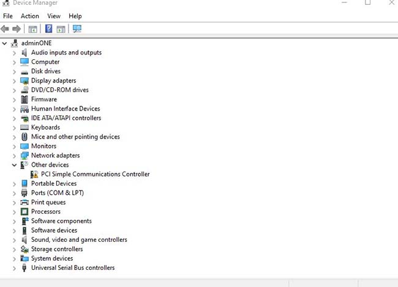Click the Keyboards icon
The height and width of the screenshot is (287, 398).
click(x=24, y=127)
